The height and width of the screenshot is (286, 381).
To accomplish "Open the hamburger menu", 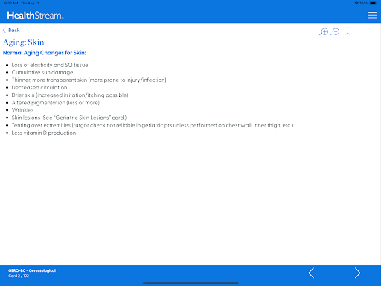I will [x=372, y=15].
